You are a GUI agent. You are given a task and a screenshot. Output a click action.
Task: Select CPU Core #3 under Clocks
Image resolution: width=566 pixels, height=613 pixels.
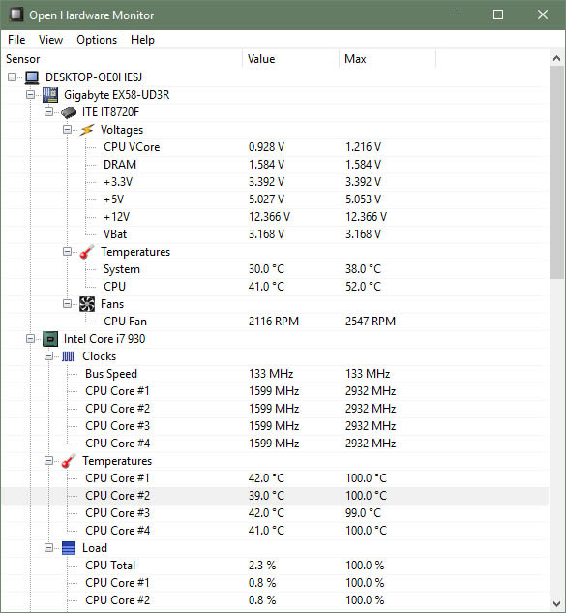pyautogui.click(x=275, y=426)
